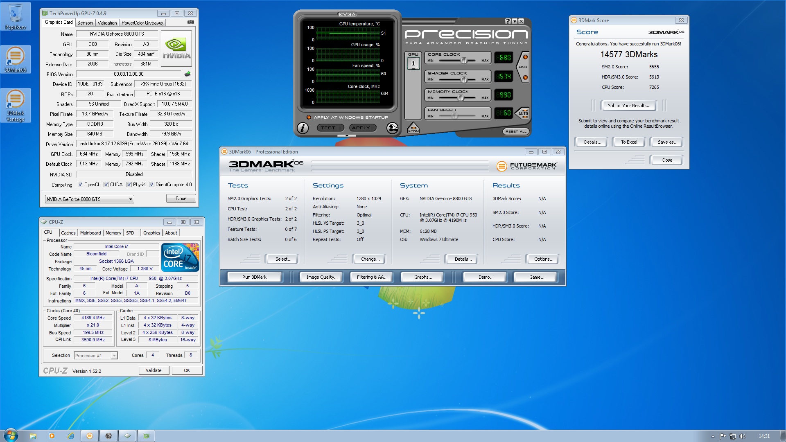Image resolution: width=786 pixels, height=442 pixels.
Task: Click the Options... results button
Action: pyautogui.click(x=544, y=259)
